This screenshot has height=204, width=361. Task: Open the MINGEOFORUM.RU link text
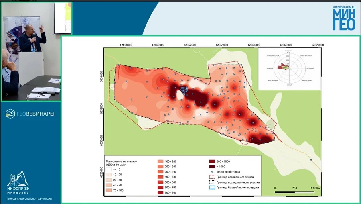coord(344,7)
